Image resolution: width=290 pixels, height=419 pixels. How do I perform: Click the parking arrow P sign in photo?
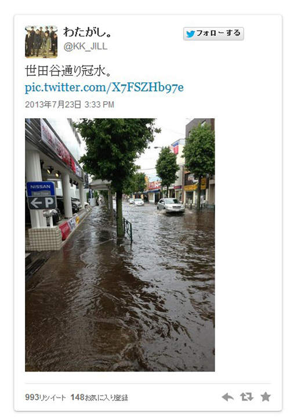click(x=42, y=203)
